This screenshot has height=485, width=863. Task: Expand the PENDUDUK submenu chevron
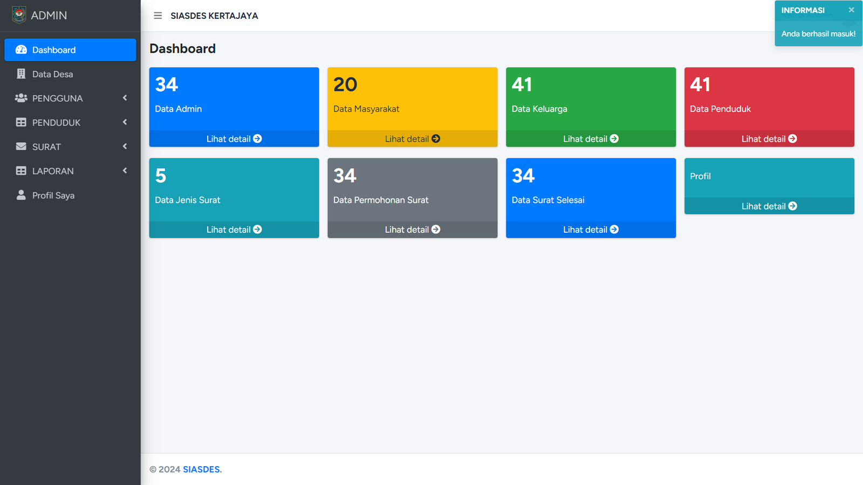[125, 122]
